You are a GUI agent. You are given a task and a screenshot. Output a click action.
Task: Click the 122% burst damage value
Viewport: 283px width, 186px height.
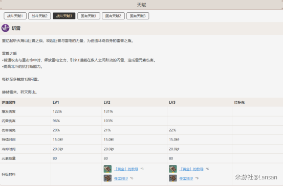point(57,111)
